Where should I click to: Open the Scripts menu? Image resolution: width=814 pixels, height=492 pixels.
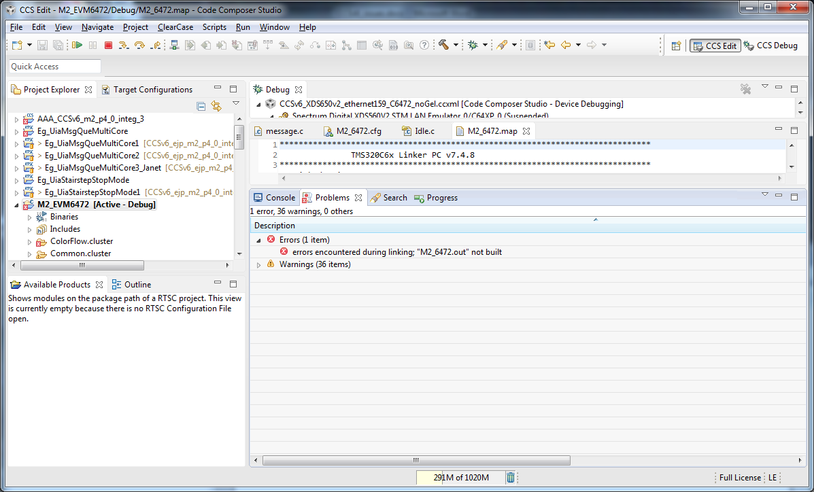click(x=214, y=27)
